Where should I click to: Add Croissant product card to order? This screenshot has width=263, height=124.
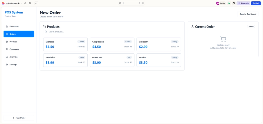pyautogui.click(x=159, y=44)
